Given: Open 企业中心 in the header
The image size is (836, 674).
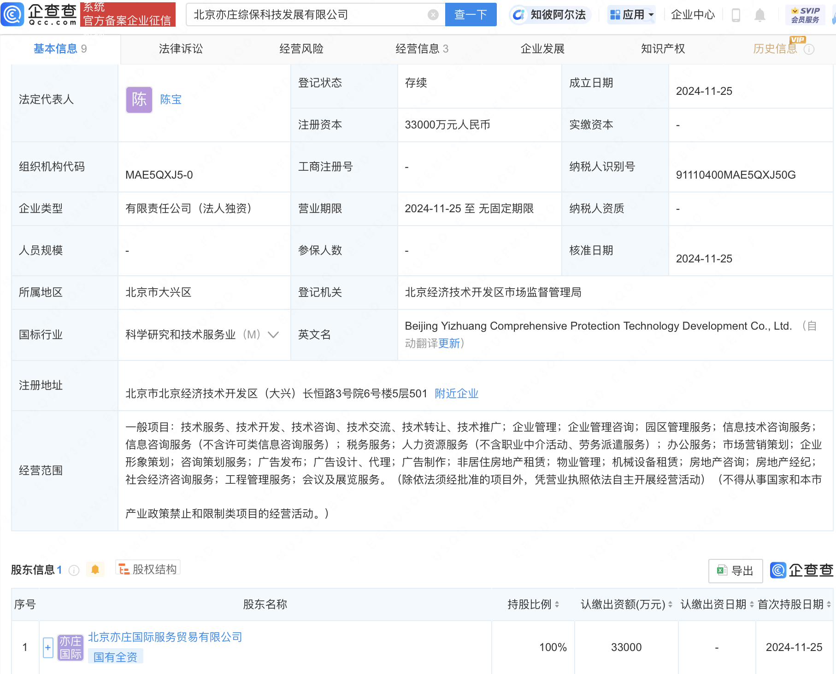Looking at the screenshot, I should click(693, 15).
